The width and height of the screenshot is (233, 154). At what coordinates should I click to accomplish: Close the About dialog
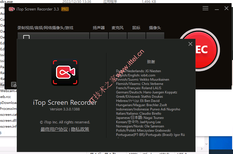[190, 44]
